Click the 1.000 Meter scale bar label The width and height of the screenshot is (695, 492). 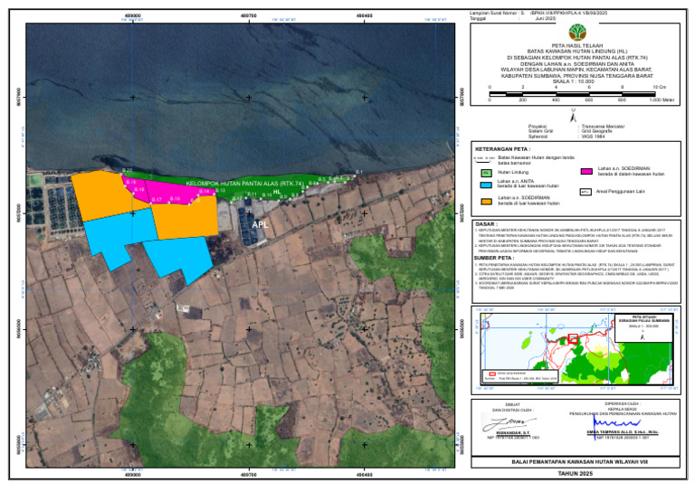tap(662, 100)
